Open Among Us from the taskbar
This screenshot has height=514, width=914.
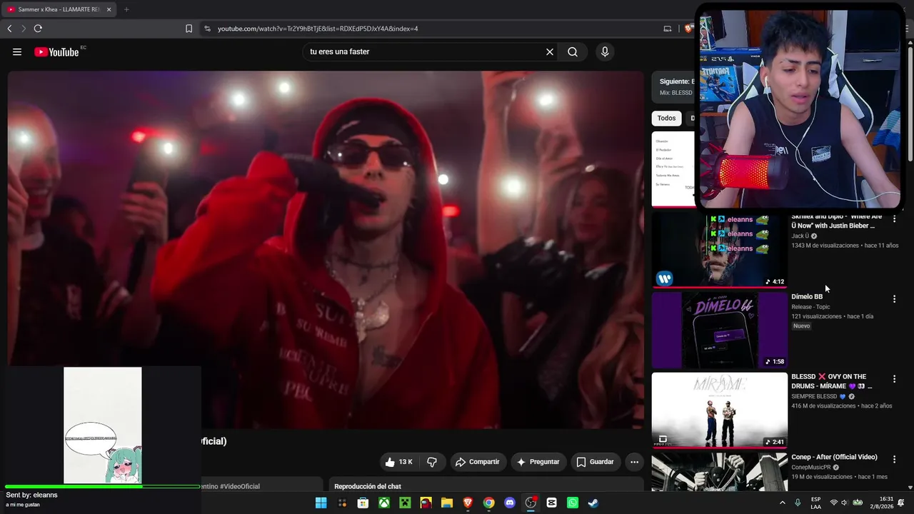pos(426,503)
